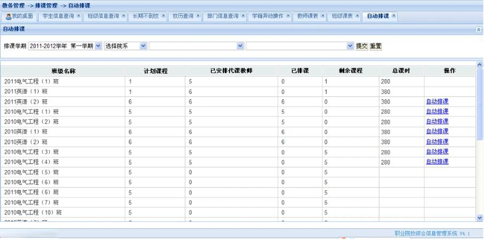Open the empty dropdown after 选择院系

tap(196, 46)
